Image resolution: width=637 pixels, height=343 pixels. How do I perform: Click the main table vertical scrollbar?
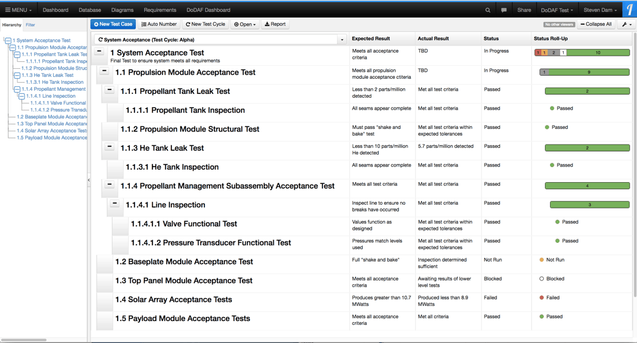tap(635, 165)
